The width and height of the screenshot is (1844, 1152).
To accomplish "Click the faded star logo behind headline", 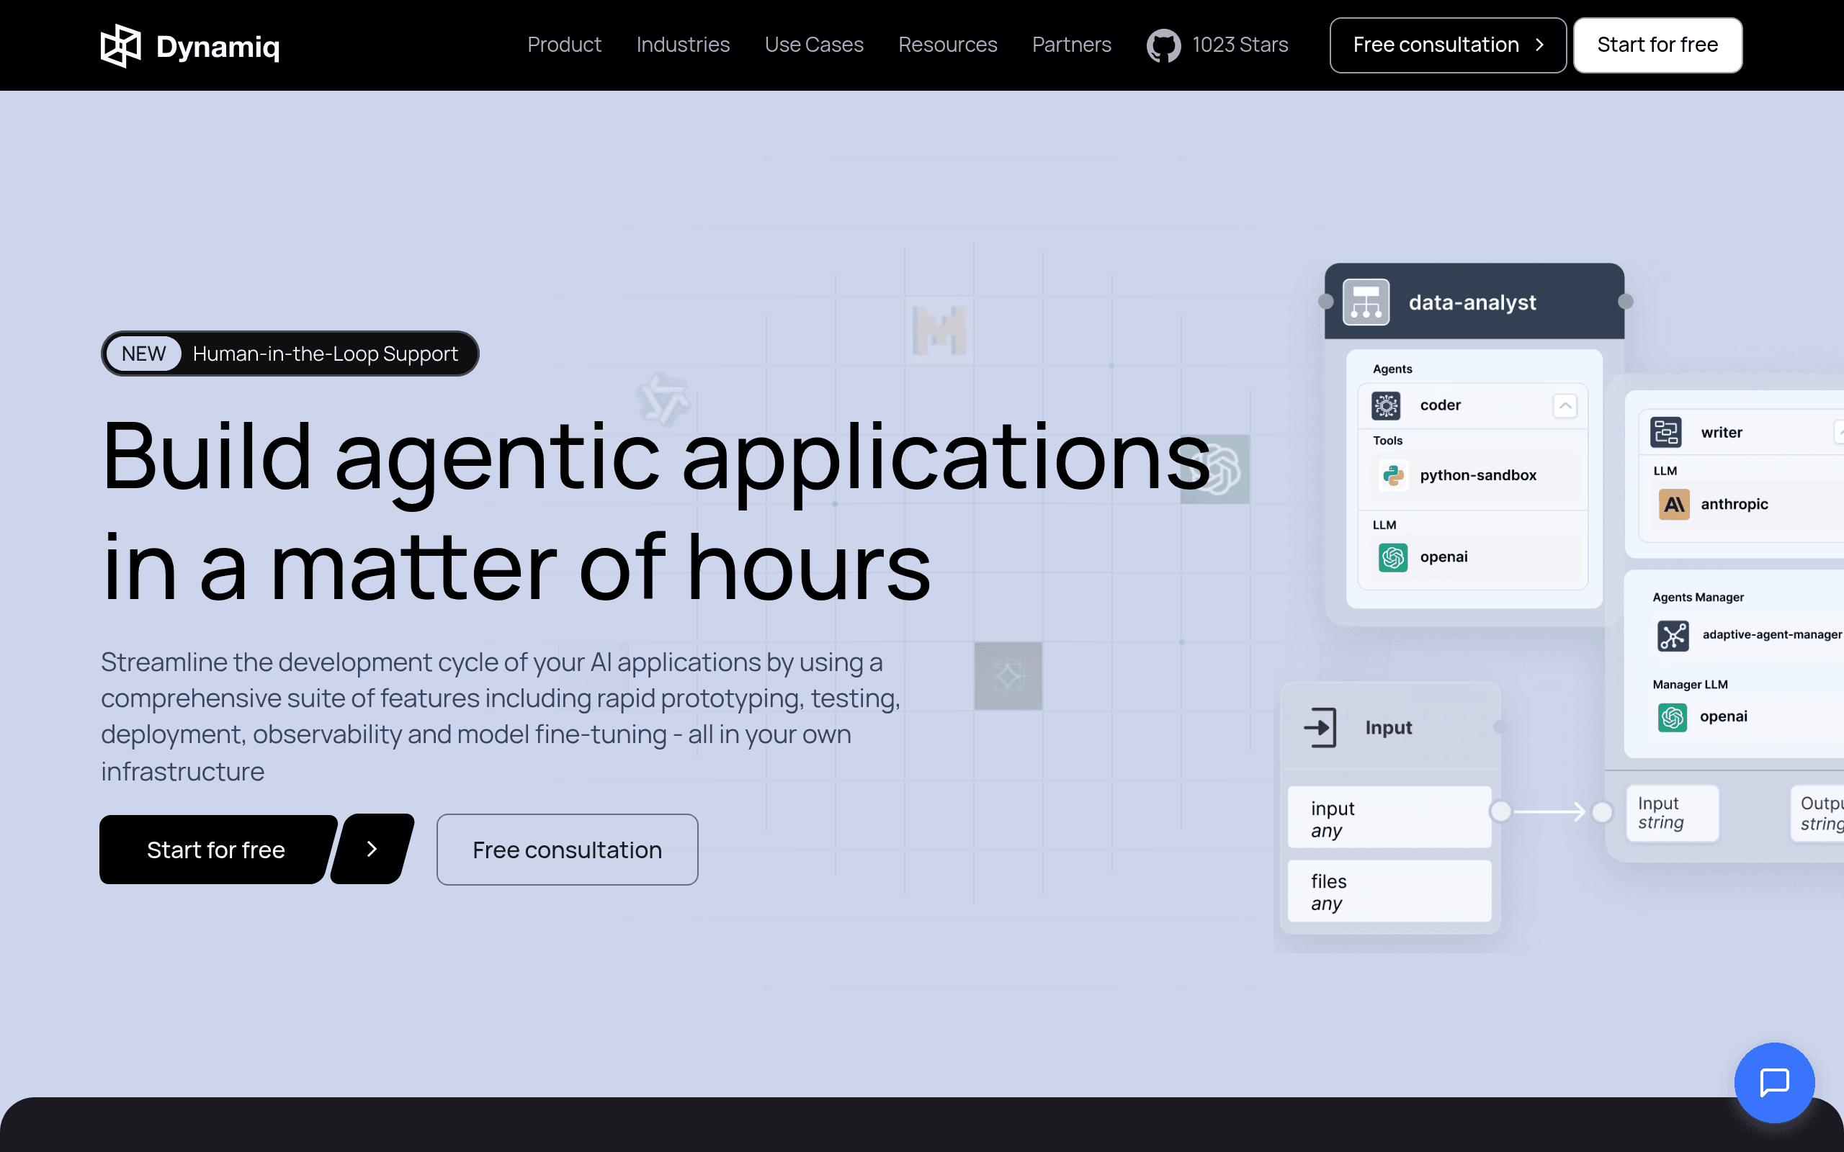I will (663, 397).
